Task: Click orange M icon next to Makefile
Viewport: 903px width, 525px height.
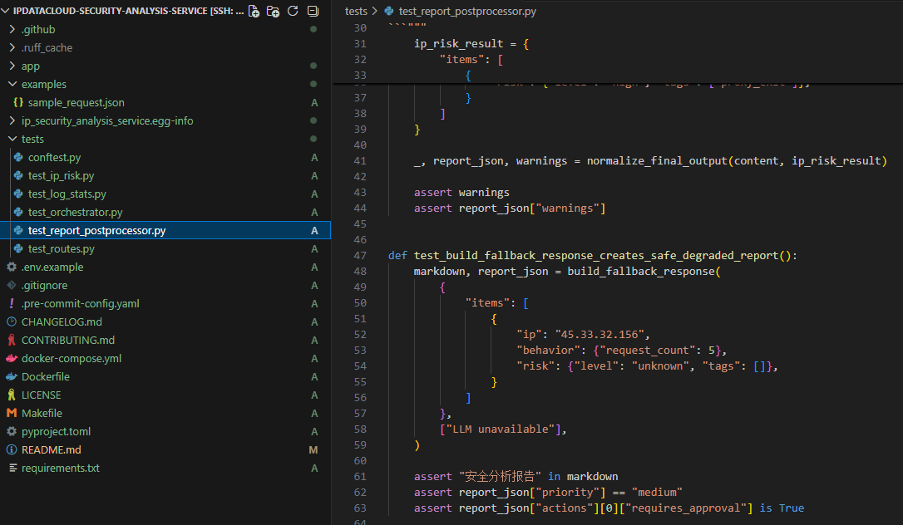Action: point(12,414)
